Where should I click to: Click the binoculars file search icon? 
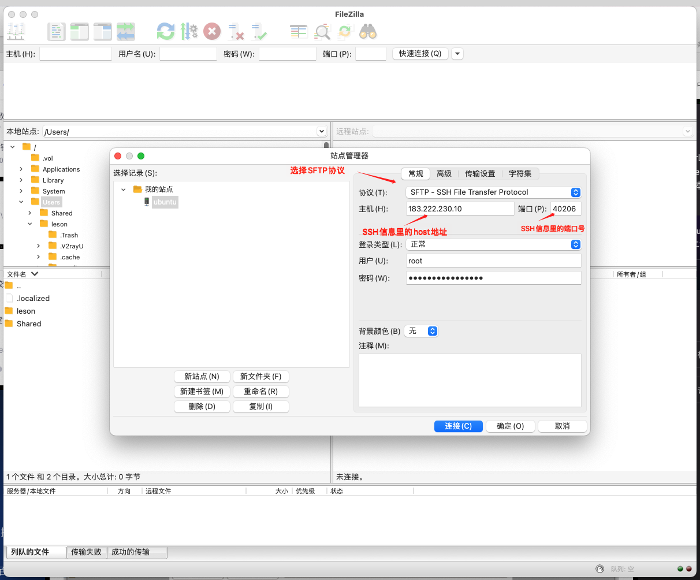(x=368, y=31)
